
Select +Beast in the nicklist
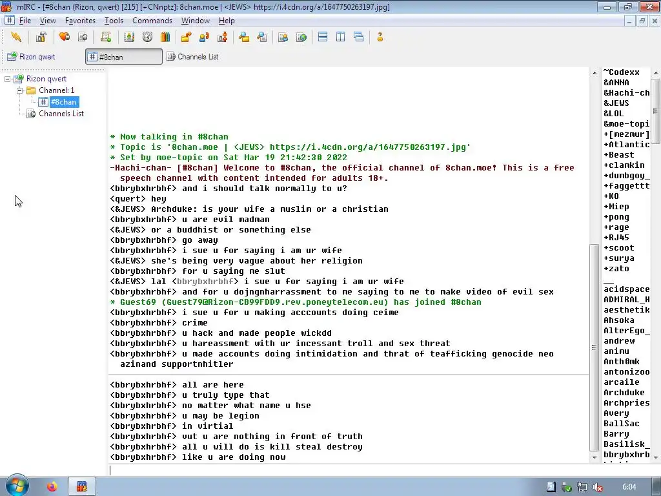pos(619,155)
